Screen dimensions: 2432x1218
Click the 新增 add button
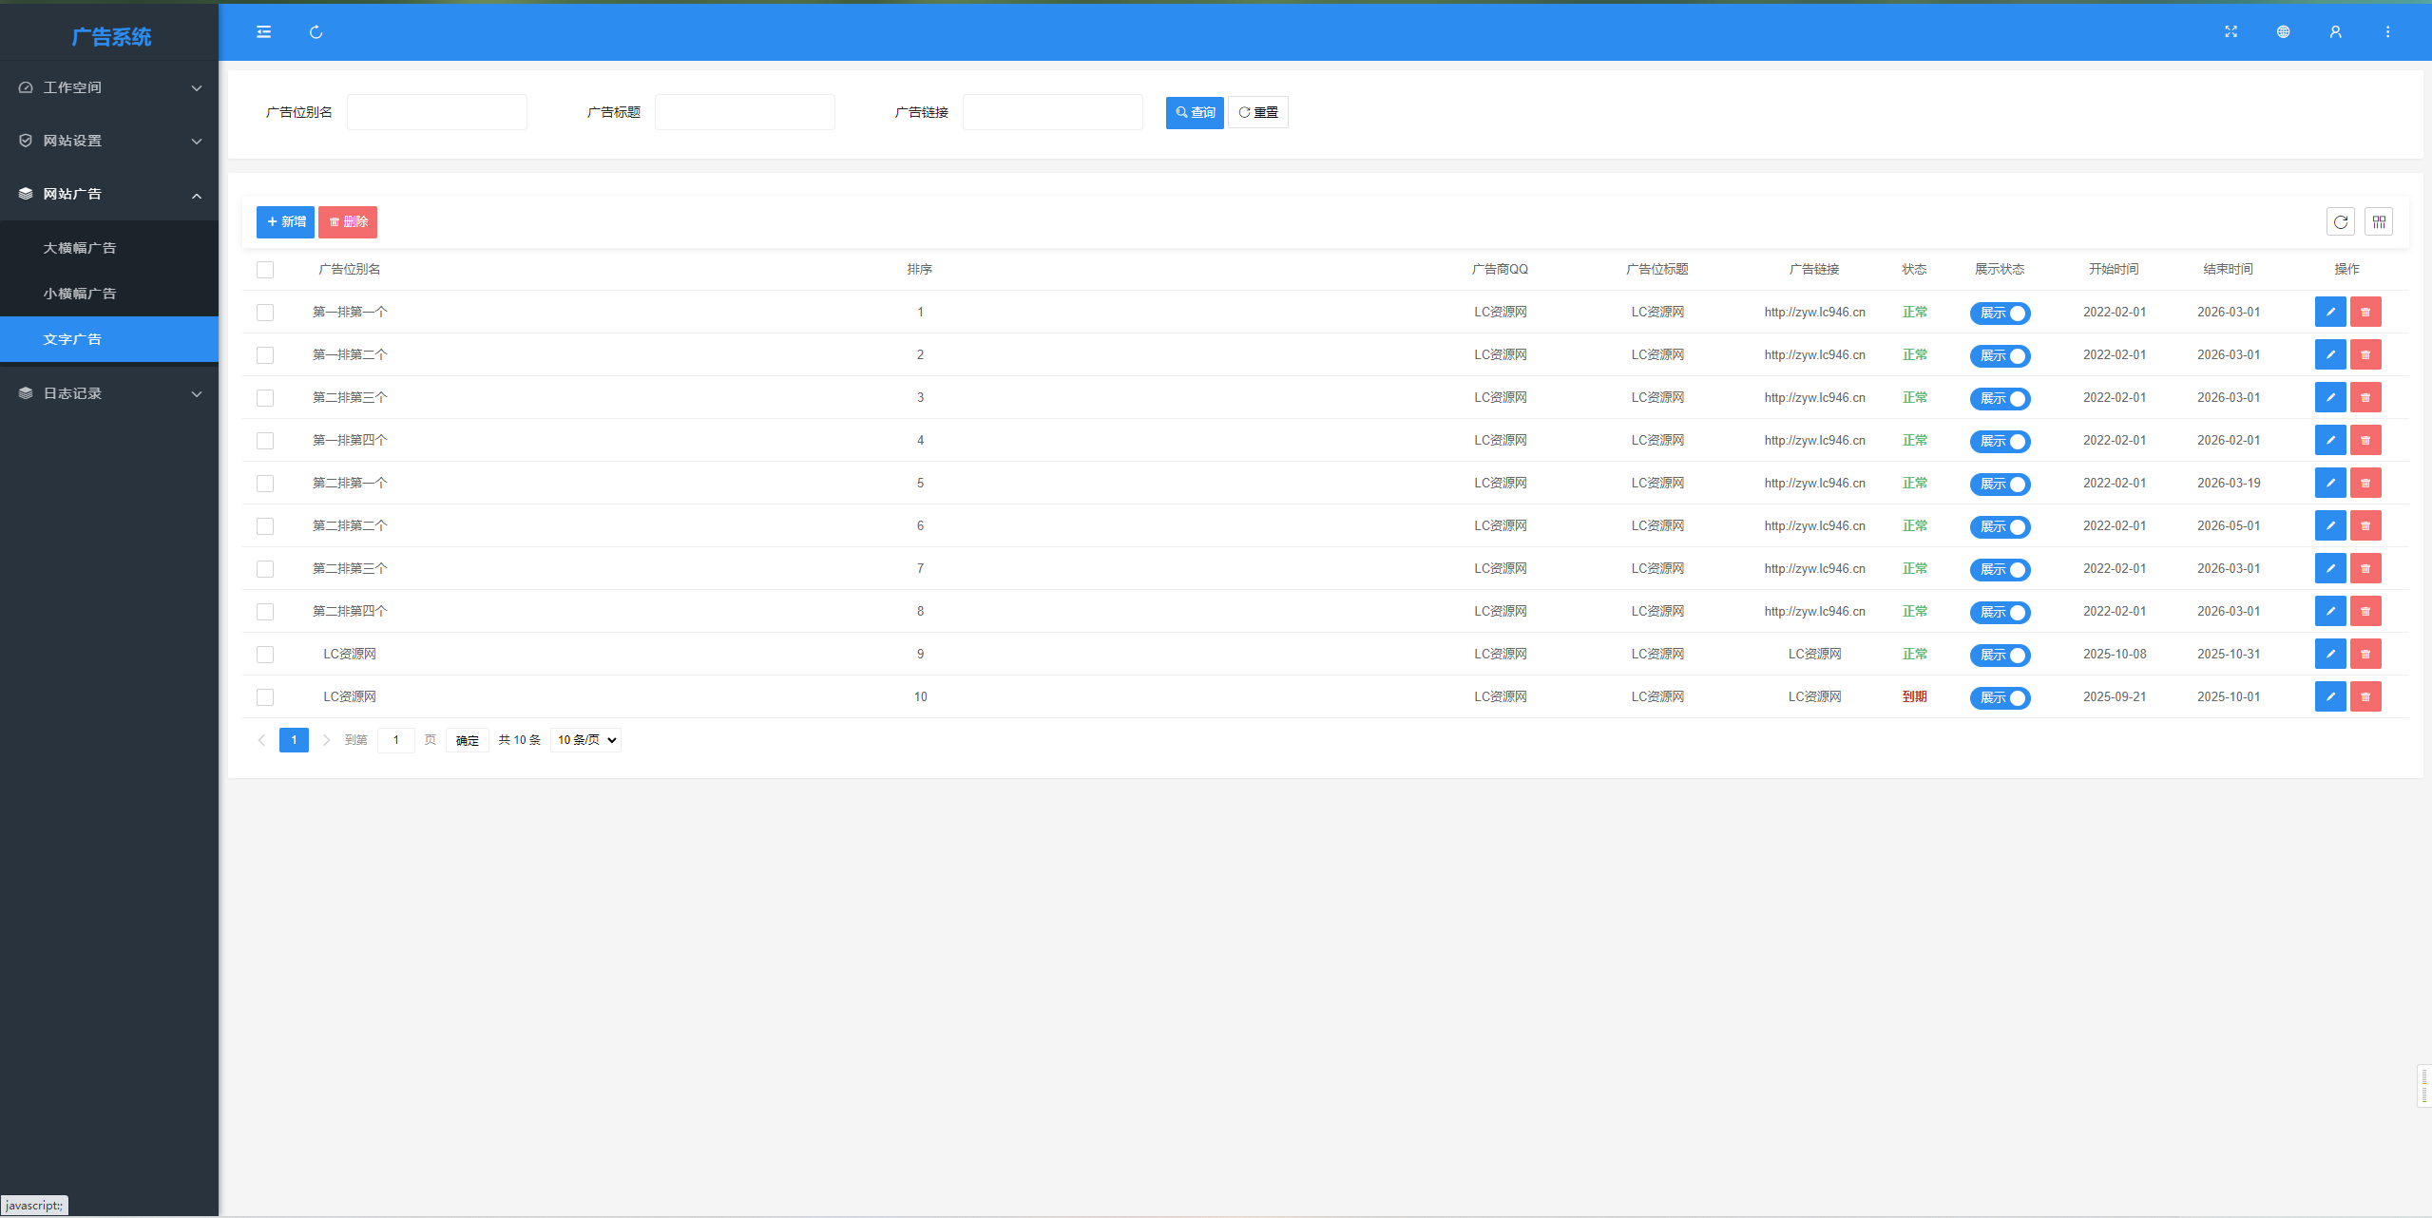click(285, 221)
